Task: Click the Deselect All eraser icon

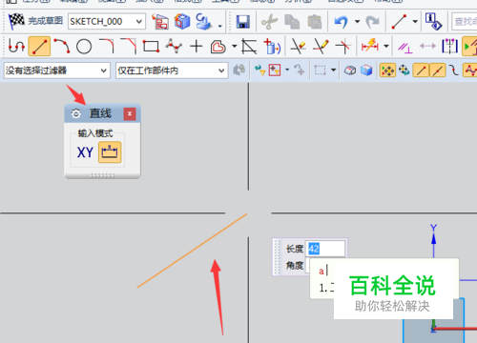Action: click(350, 71)
